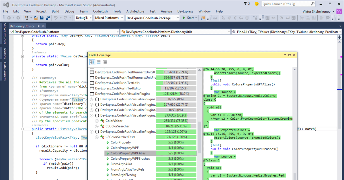Click the flat list view icon in Code Coverage
Viewport: 344px width, 180px height.
point(98,62)
